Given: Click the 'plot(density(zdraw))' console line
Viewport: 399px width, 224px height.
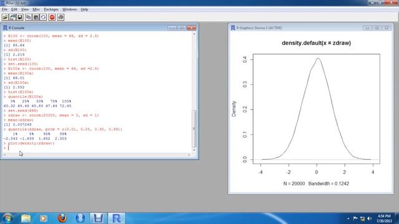Looking at the screenshot, I should coord(31,143).
